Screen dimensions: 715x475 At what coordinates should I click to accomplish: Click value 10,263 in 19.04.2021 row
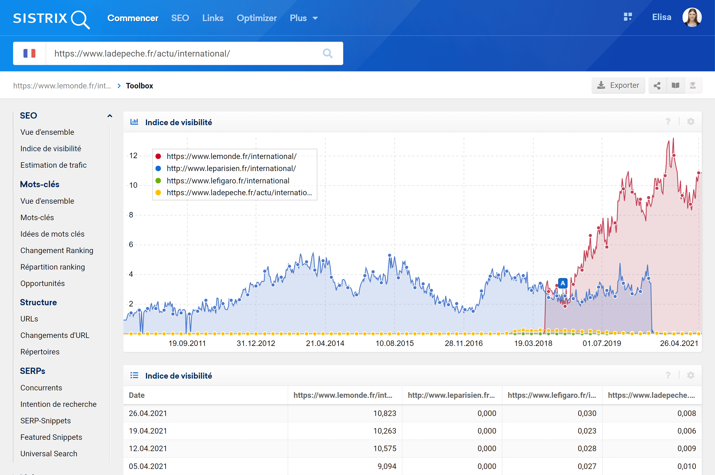tap(385, 431)
